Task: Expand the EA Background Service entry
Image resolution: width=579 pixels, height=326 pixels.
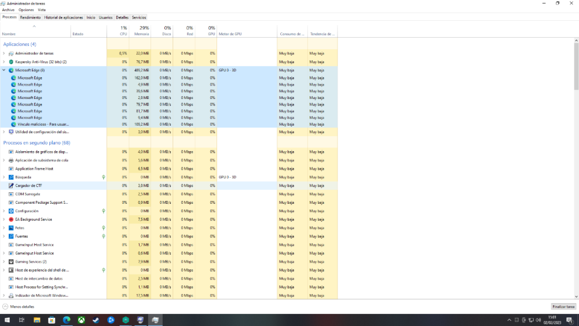Action: point(4,219)
